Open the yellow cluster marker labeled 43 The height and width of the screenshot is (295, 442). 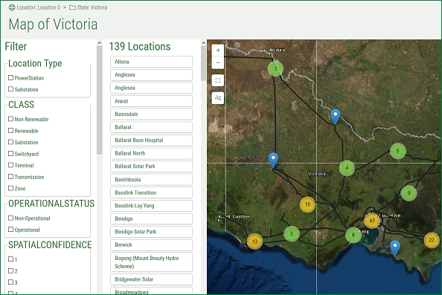[x=372, y=221]
